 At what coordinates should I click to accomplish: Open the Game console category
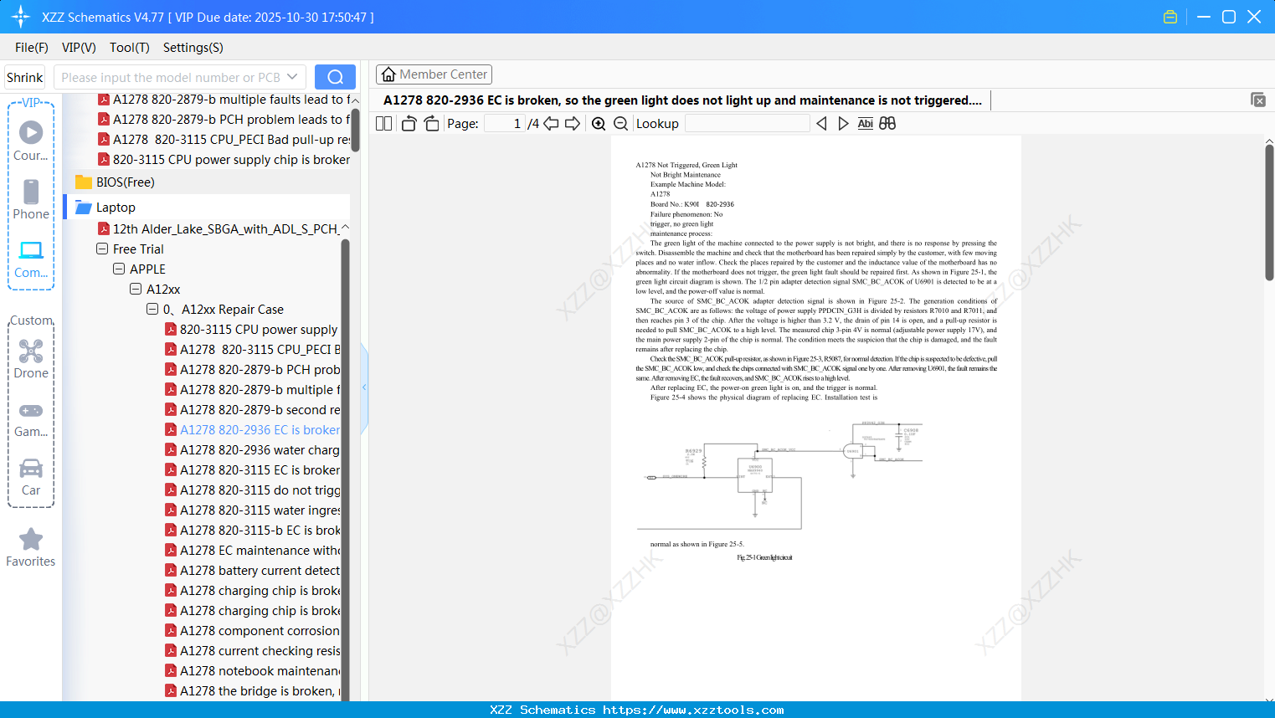(31, 419)
